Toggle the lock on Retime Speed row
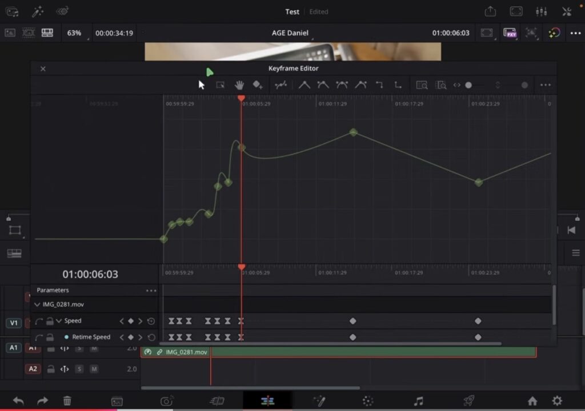585x411 pixels. 50,337
